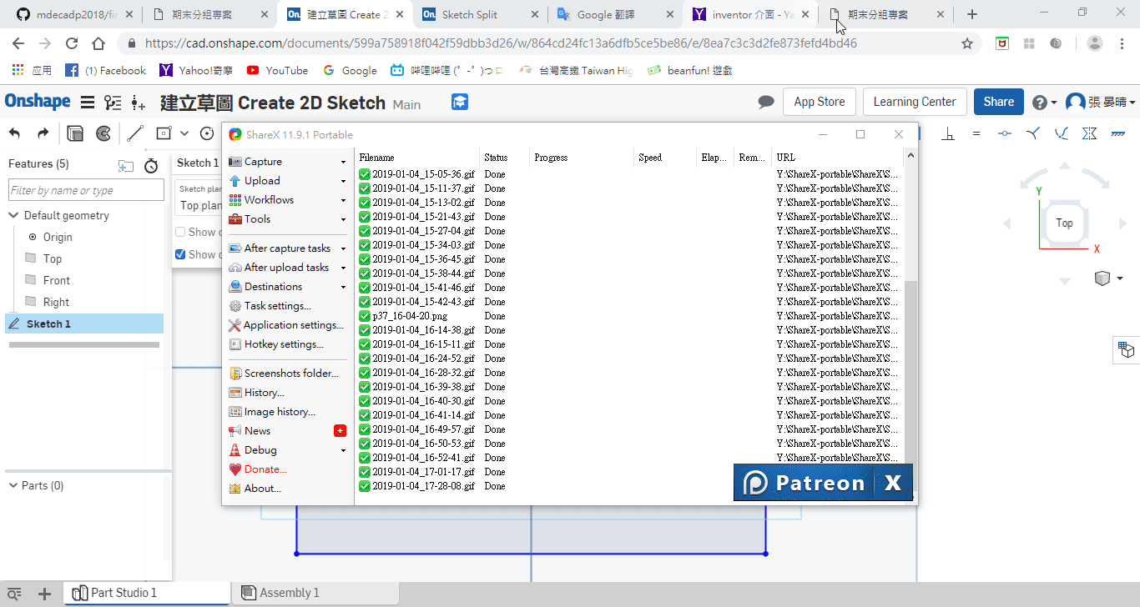Viewport: 1140px width, 607px height.
Task: Reload the browser page
Action: pyautogui.click(x=72, y=43)
